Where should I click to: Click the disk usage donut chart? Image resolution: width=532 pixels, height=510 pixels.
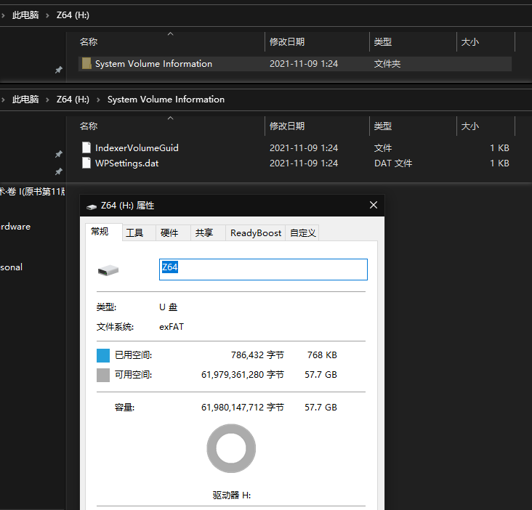point(231,448)
